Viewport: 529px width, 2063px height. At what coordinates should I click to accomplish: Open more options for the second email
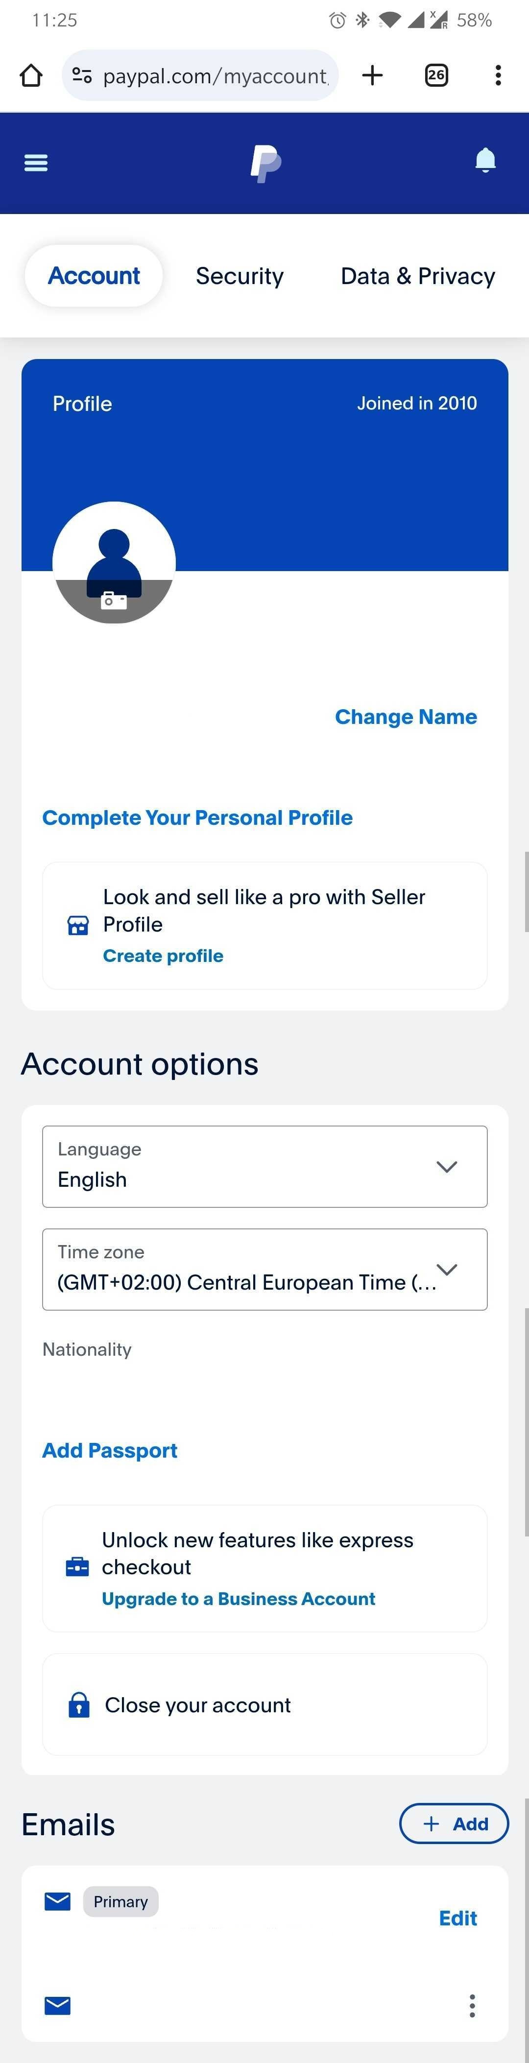click(472, 2005)
